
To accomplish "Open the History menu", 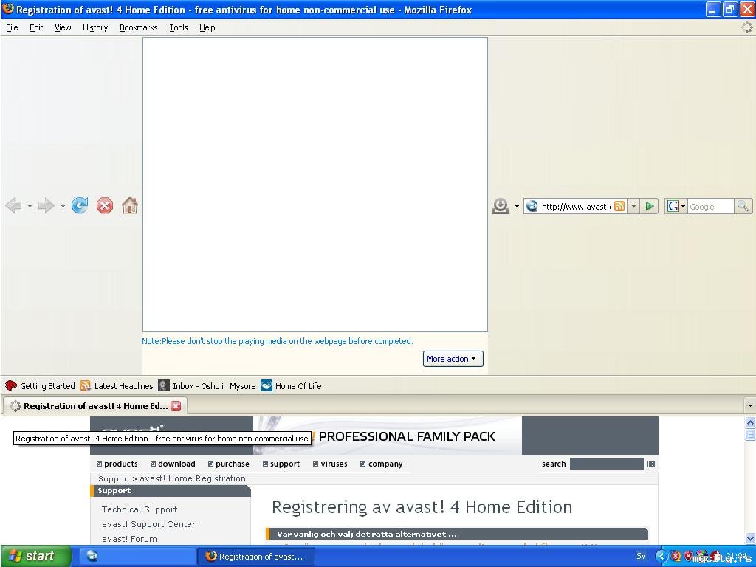I will point(95,27).
